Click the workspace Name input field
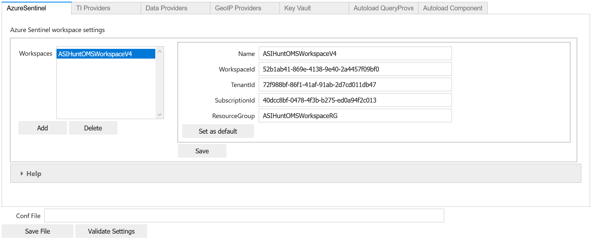This screenshot has height=243, width=592. [355, 54]
